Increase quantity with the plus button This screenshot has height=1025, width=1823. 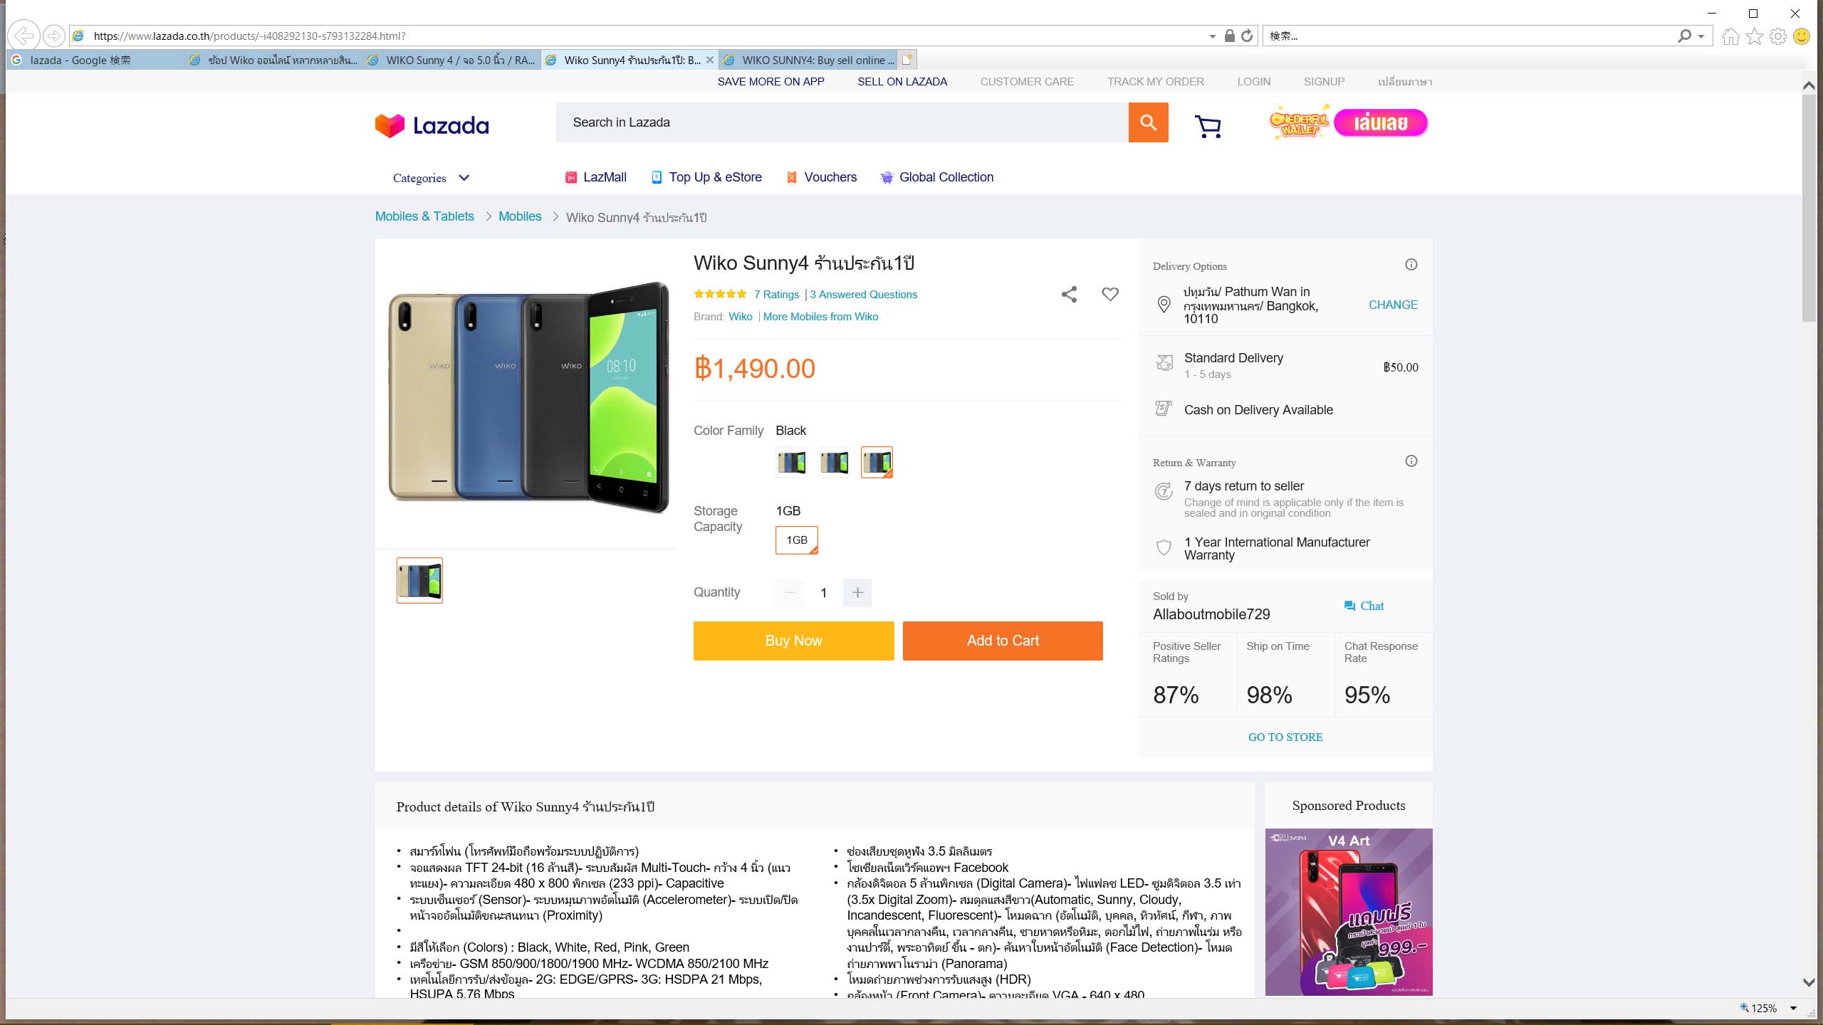(857, 592)
